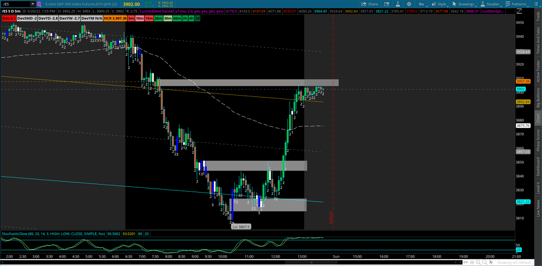Image resolution: width=542 pixels, height=266 pixels.
Task: Open the chart settings gear icon
Action: [x=409, y=4]
